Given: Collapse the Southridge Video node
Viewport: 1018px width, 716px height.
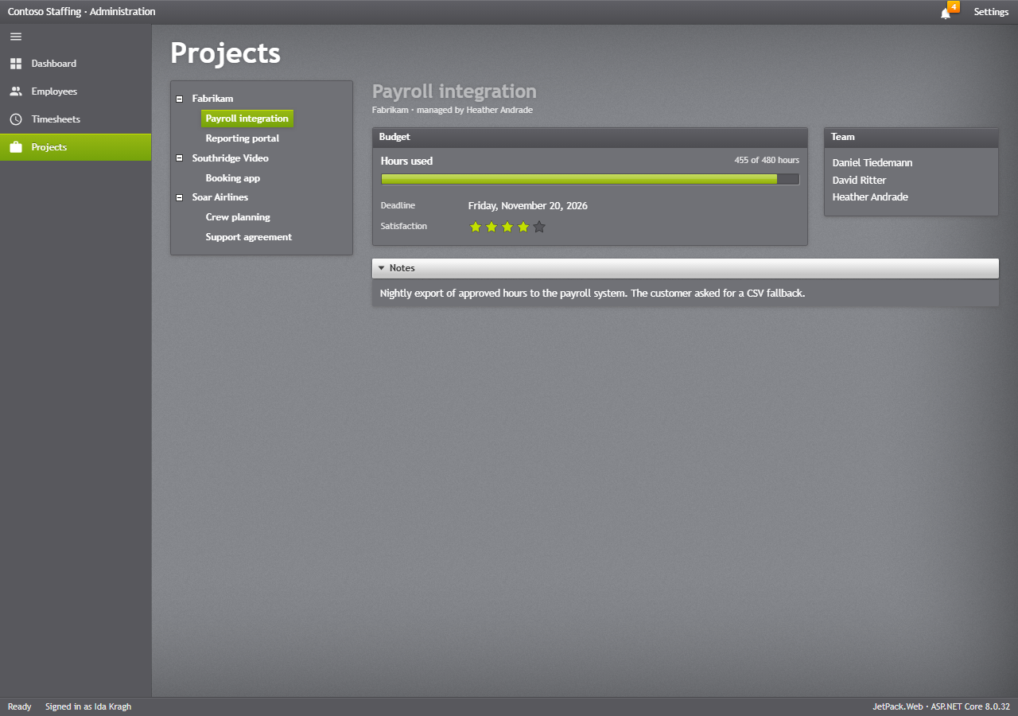Looking at the screenshot, I should (x=180, y=158).
